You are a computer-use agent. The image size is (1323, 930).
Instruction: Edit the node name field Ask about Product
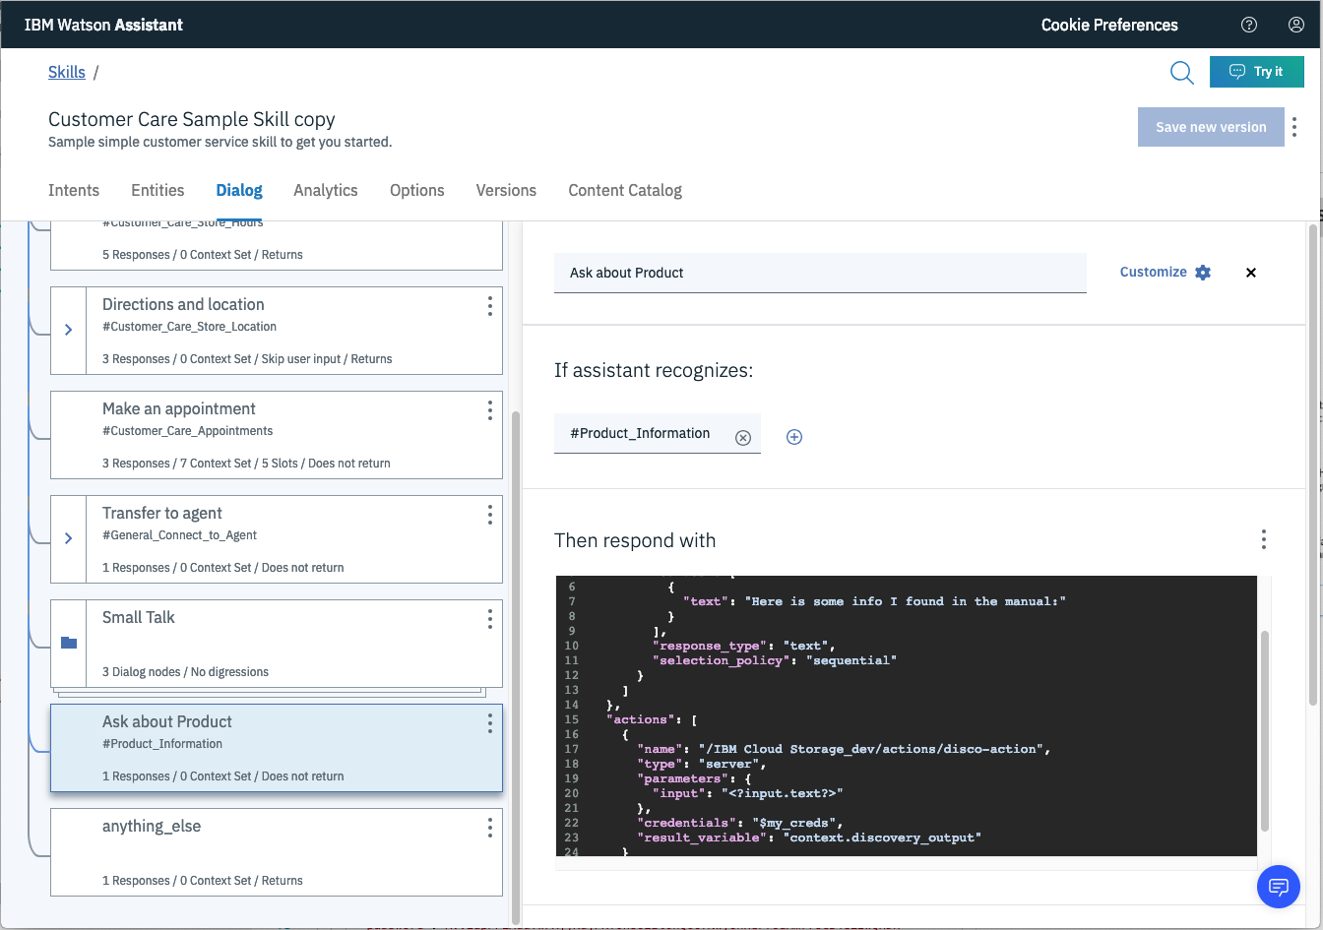[x=820, y=273]
